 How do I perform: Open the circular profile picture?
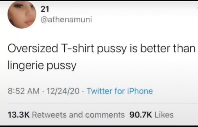tap(22, 15)
